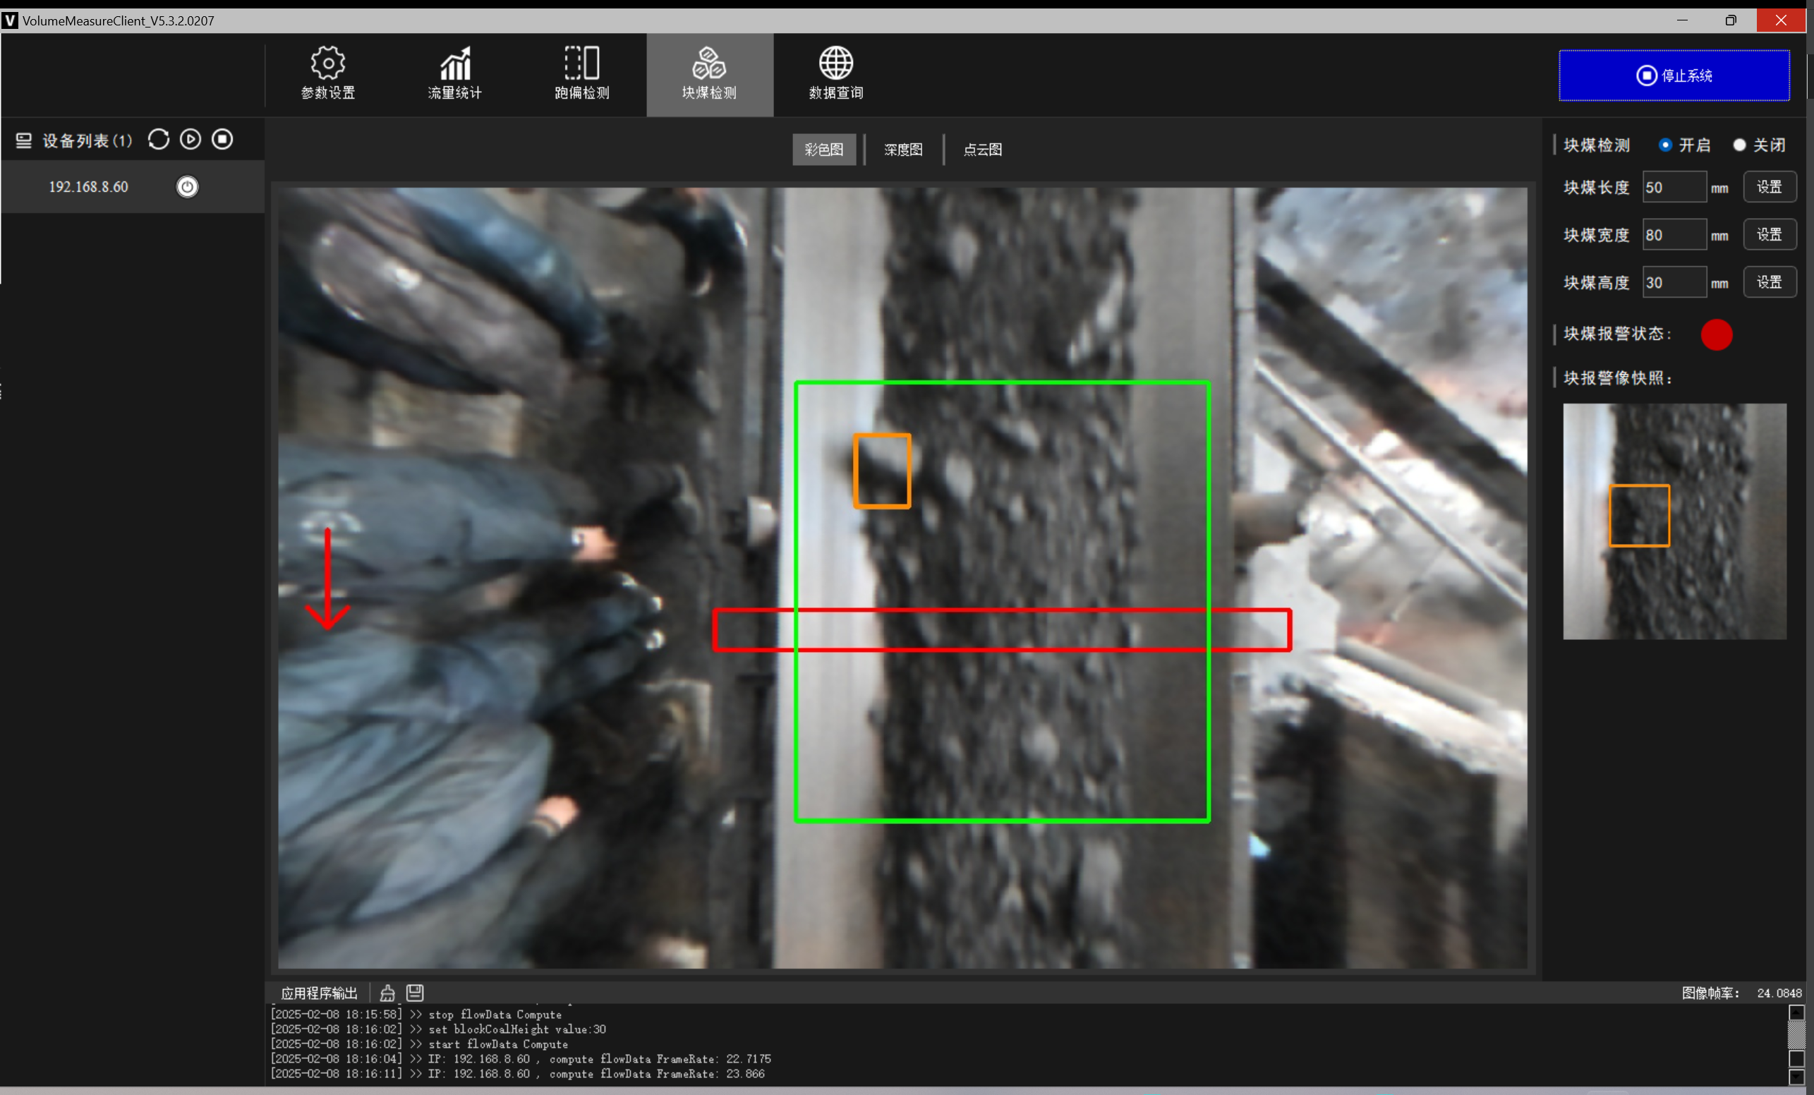Click the start-all play icon in device list
Screen dimensions: 1814x1095
[191, 140]
